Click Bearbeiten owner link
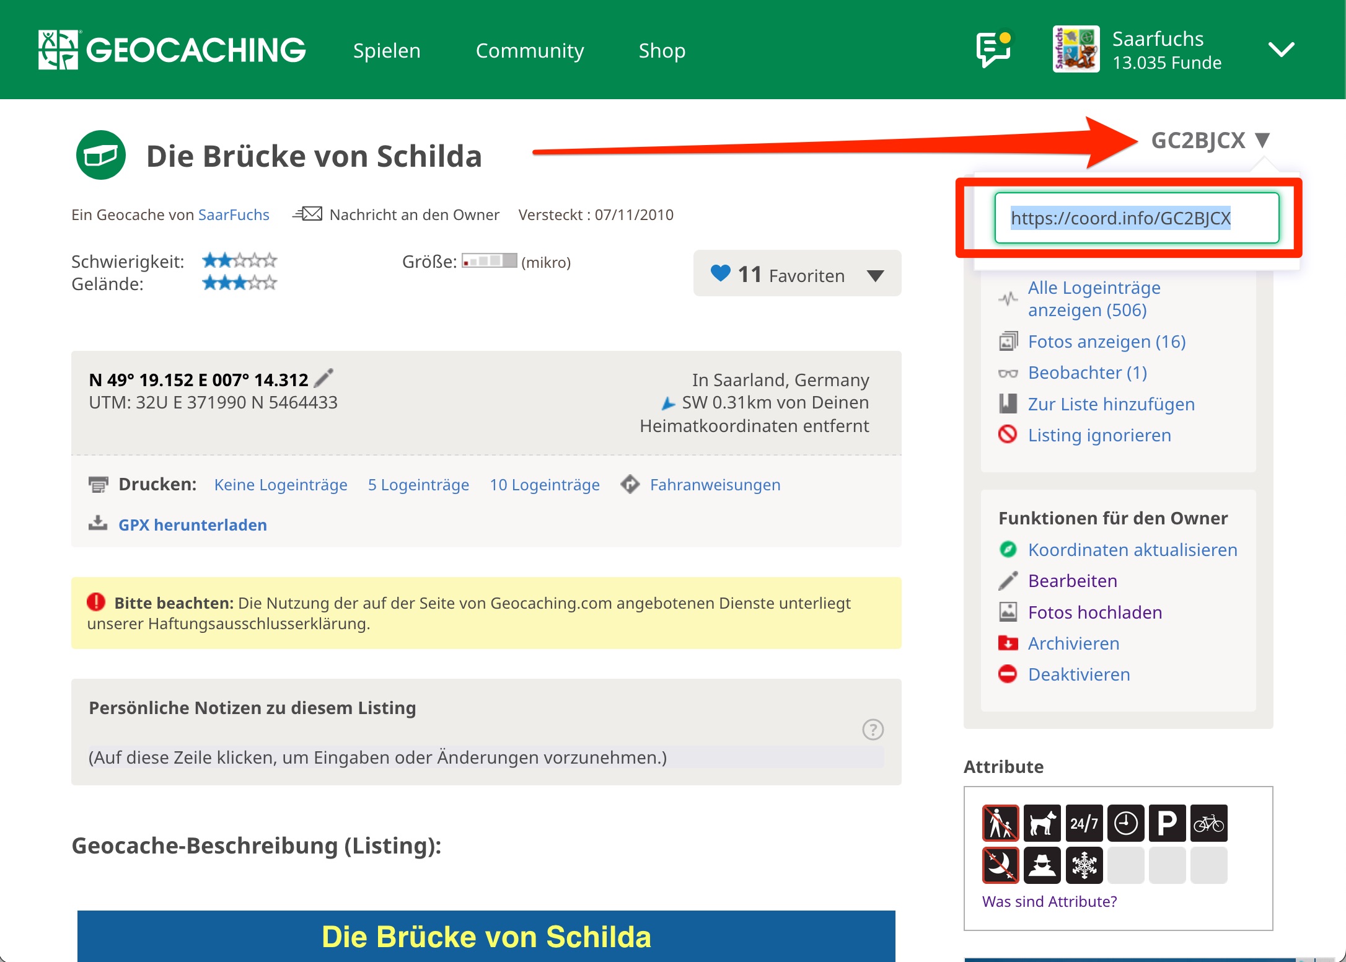The height and width of the screenshot is (962, 1346). [x=1072, y=581]
